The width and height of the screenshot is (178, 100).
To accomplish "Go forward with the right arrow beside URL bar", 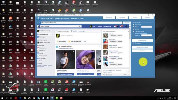I will pyautogui.click(x=40, y=23).
